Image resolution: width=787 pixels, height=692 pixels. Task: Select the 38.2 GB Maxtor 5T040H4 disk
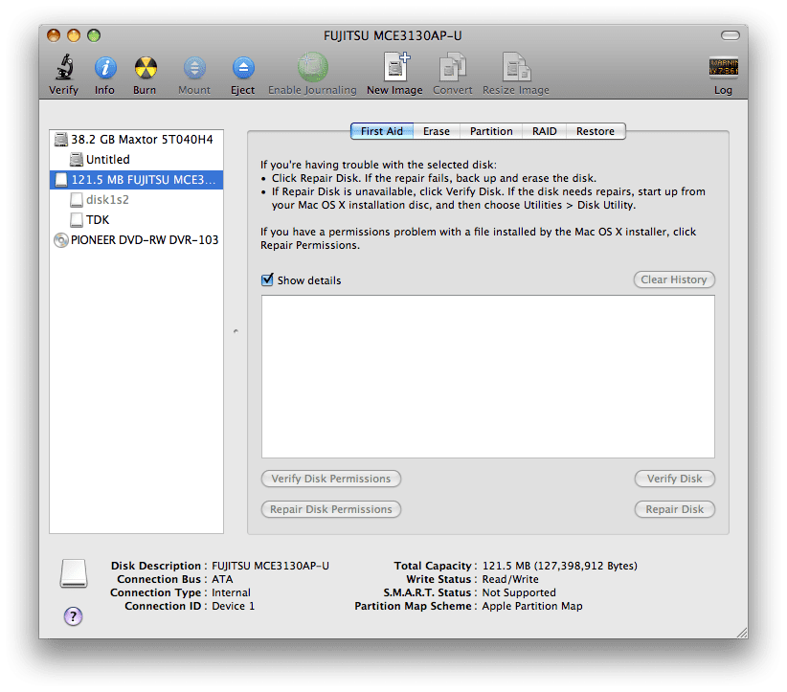tap(137, 139)
